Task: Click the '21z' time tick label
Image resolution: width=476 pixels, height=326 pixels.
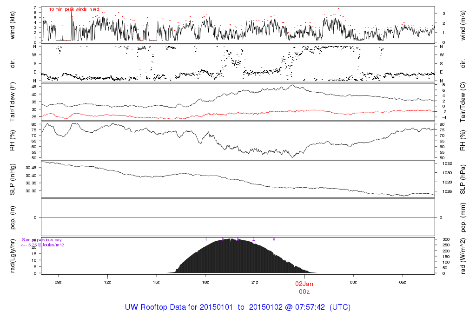Action: click(255, 282)
